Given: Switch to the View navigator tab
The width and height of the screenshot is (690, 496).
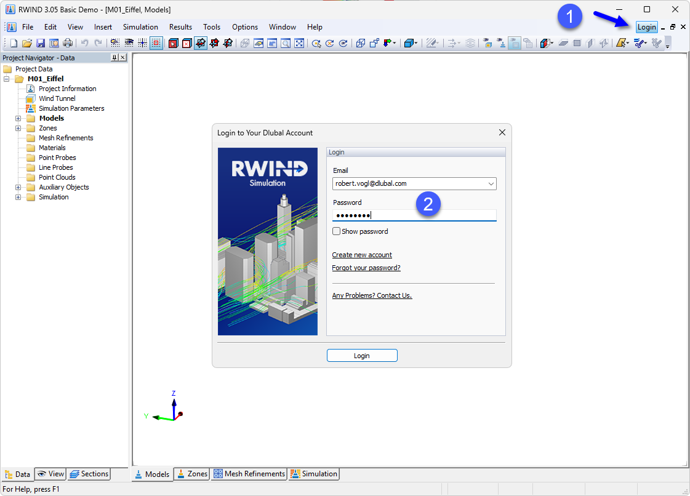Looking at the screenshot, I should click(x=50, y=474).
